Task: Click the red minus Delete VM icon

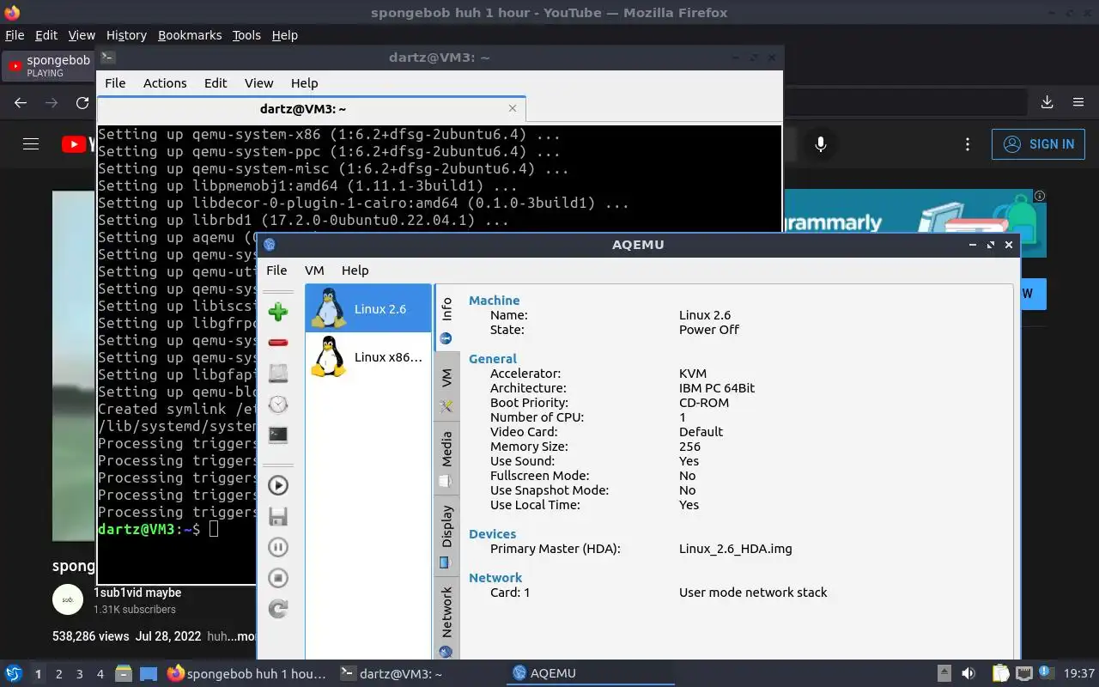Action: tap(278, 343)
